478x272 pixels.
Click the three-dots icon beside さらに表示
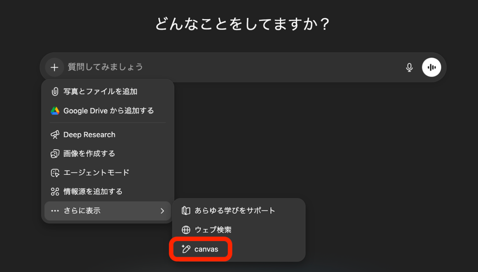click(55, 211)
